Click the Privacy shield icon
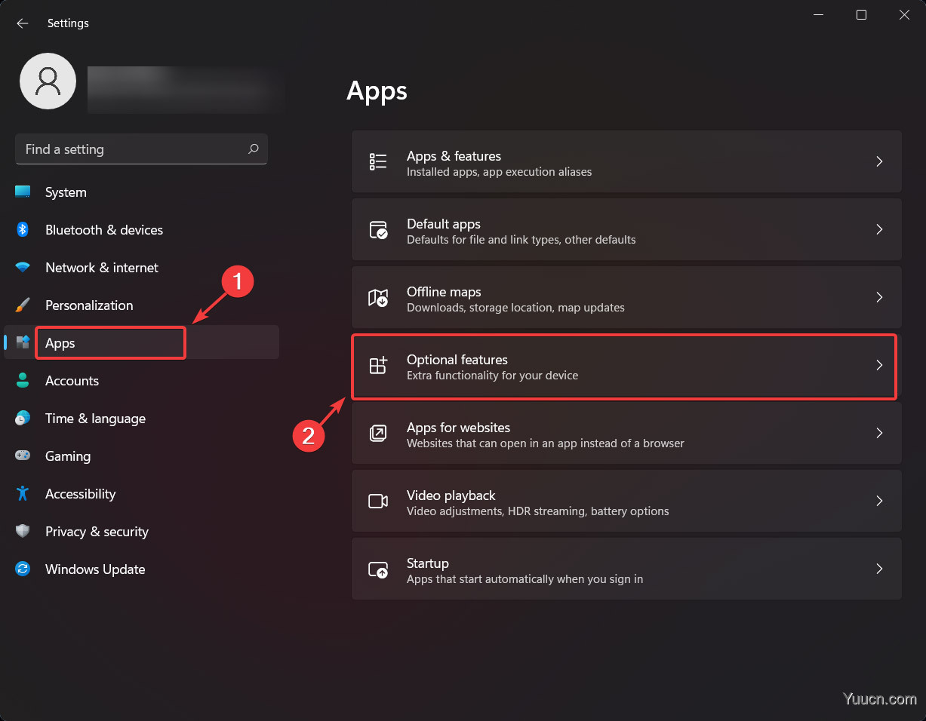 [23, 531]
